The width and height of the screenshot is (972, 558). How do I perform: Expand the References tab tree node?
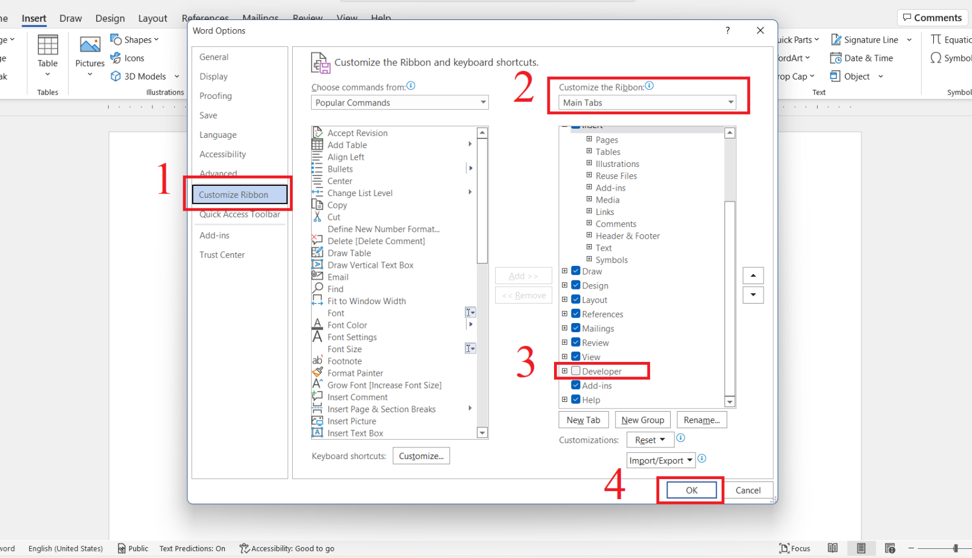tap(564, 314)
